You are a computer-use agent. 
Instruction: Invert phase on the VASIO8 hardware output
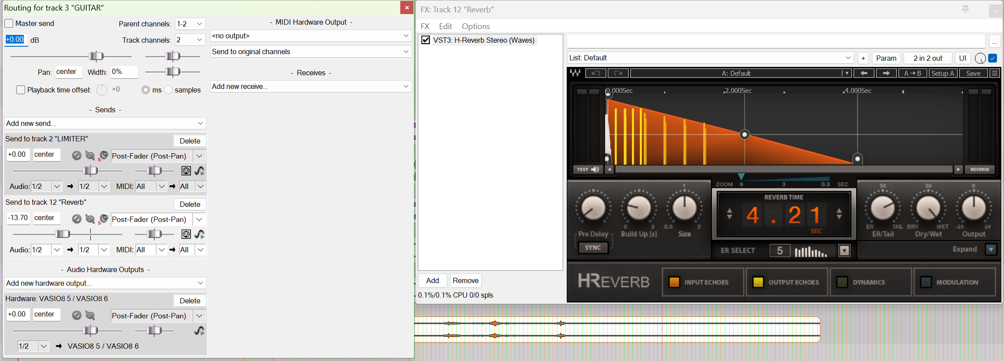pyautogui.click(x=90, y=315)
